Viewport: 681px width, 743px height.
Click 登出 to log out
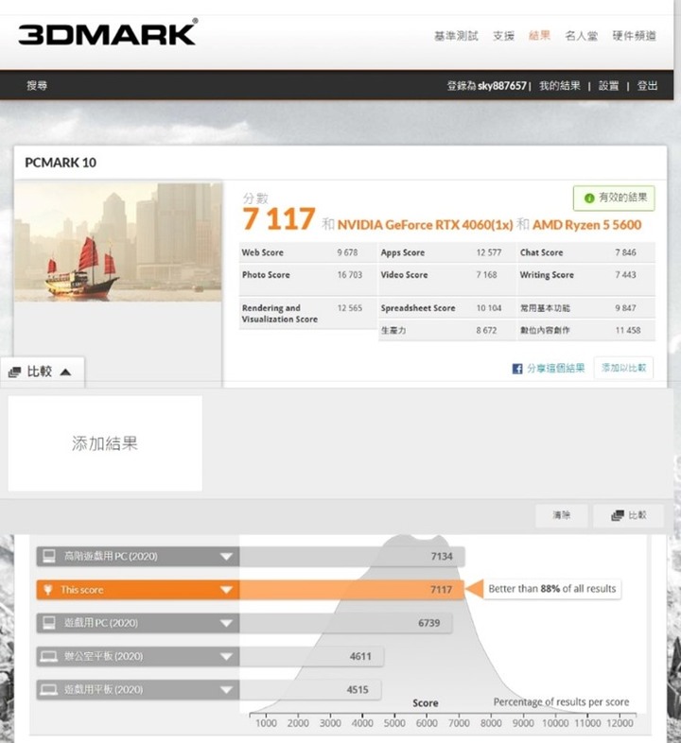(x=647, y=86)
